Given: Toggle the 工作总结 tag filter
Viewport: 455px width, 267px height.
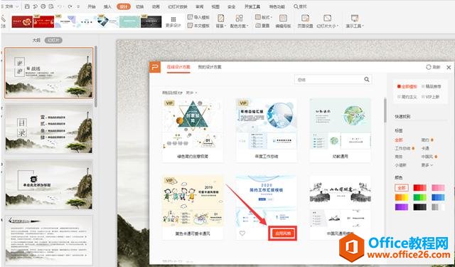Looking at the screenshot, I should (x=402, y=149).
